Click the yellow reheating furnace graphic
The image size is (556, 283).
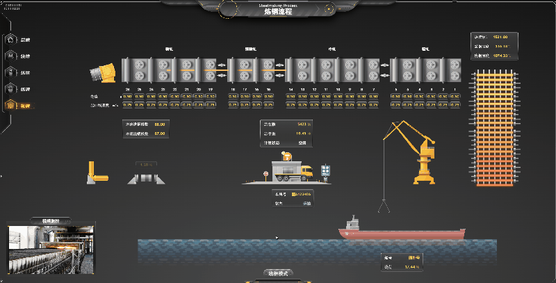[x=103, y=73]
